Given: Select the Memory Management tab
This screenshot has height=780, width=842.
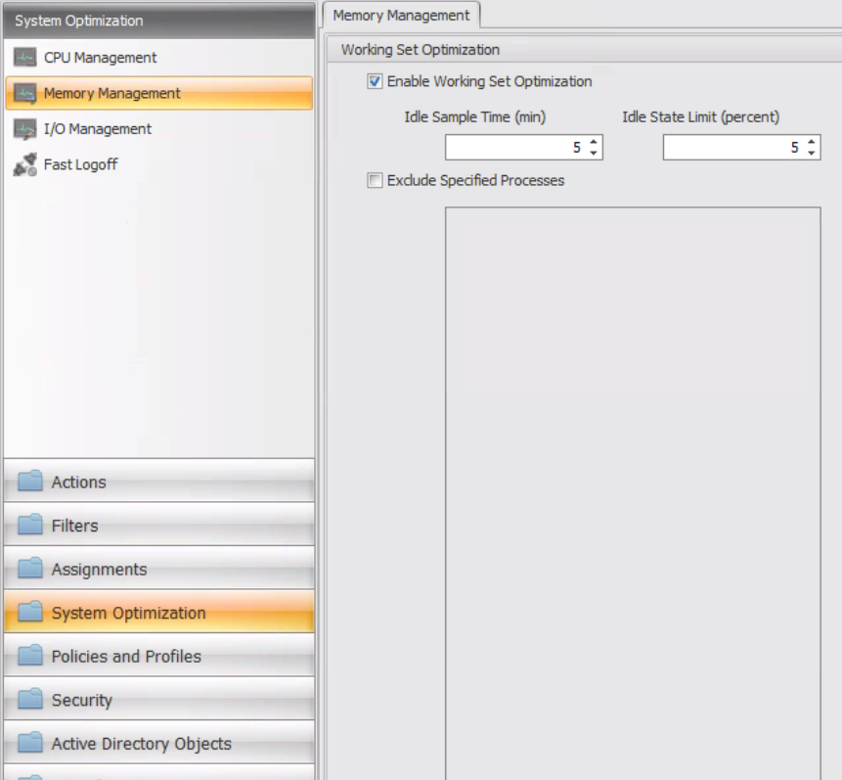Looking at the screenshot, I should tap(401, 15).
